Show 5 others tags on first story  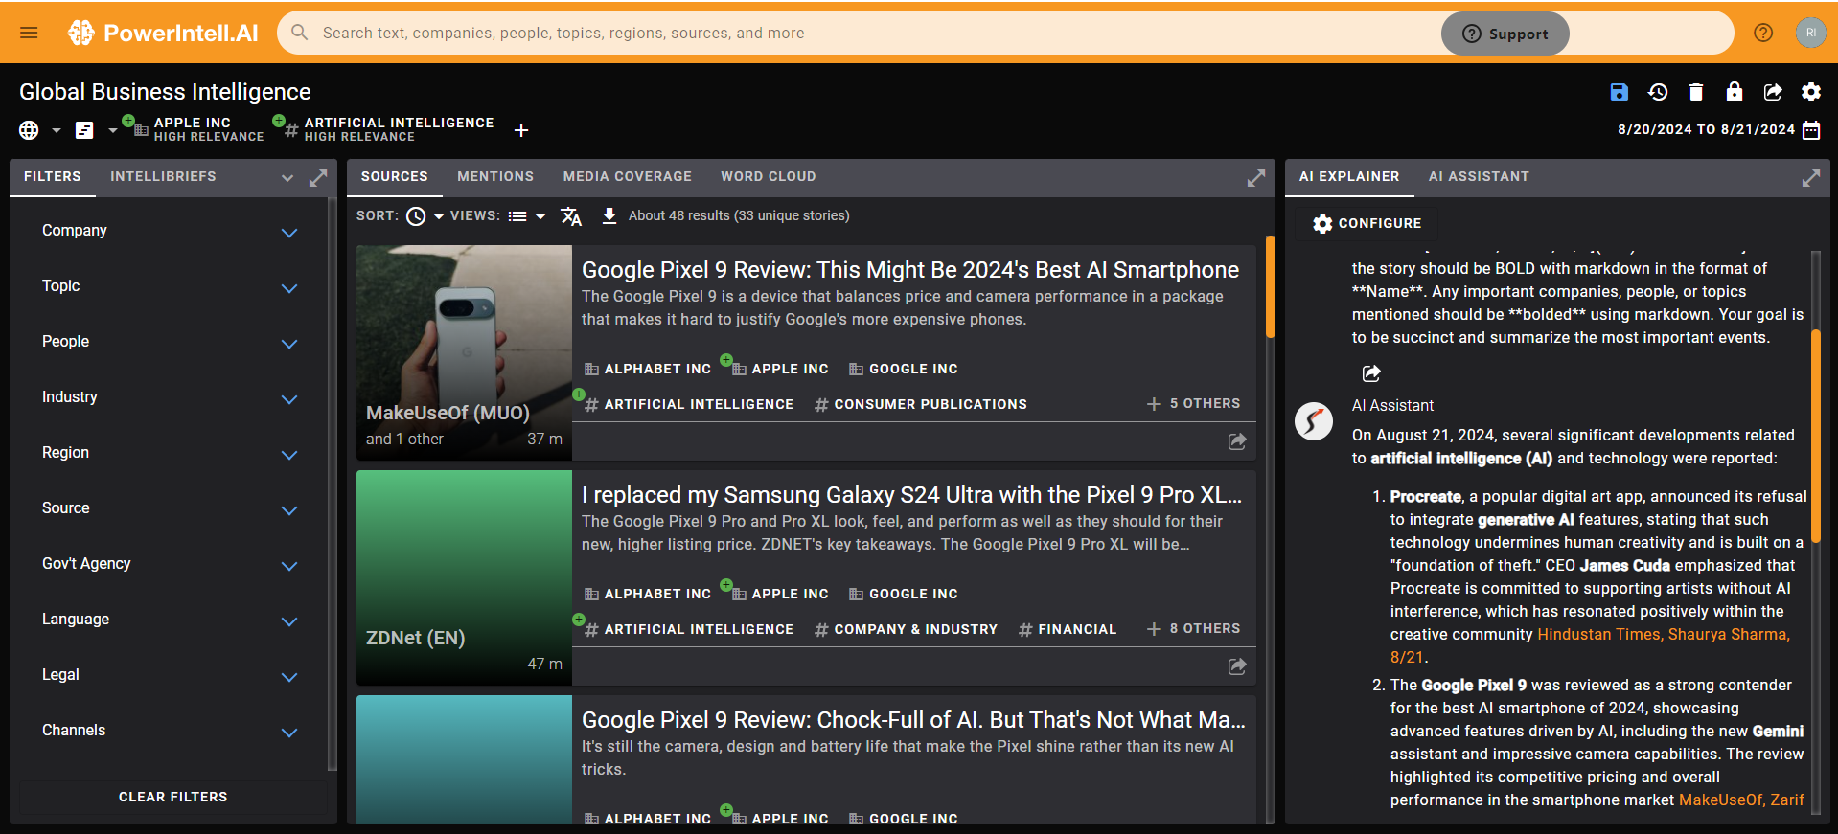(1193, 404)
